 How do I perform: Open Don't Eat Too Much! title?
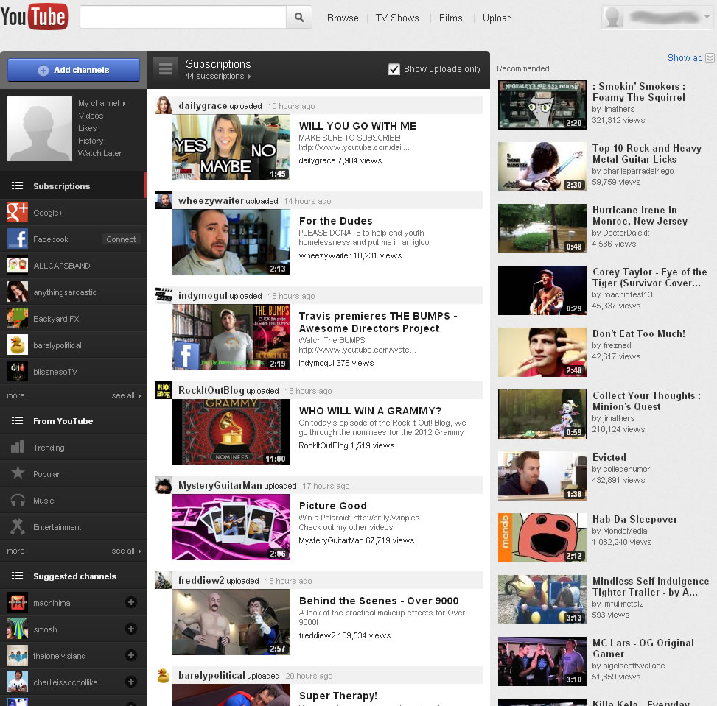point(638,333)
